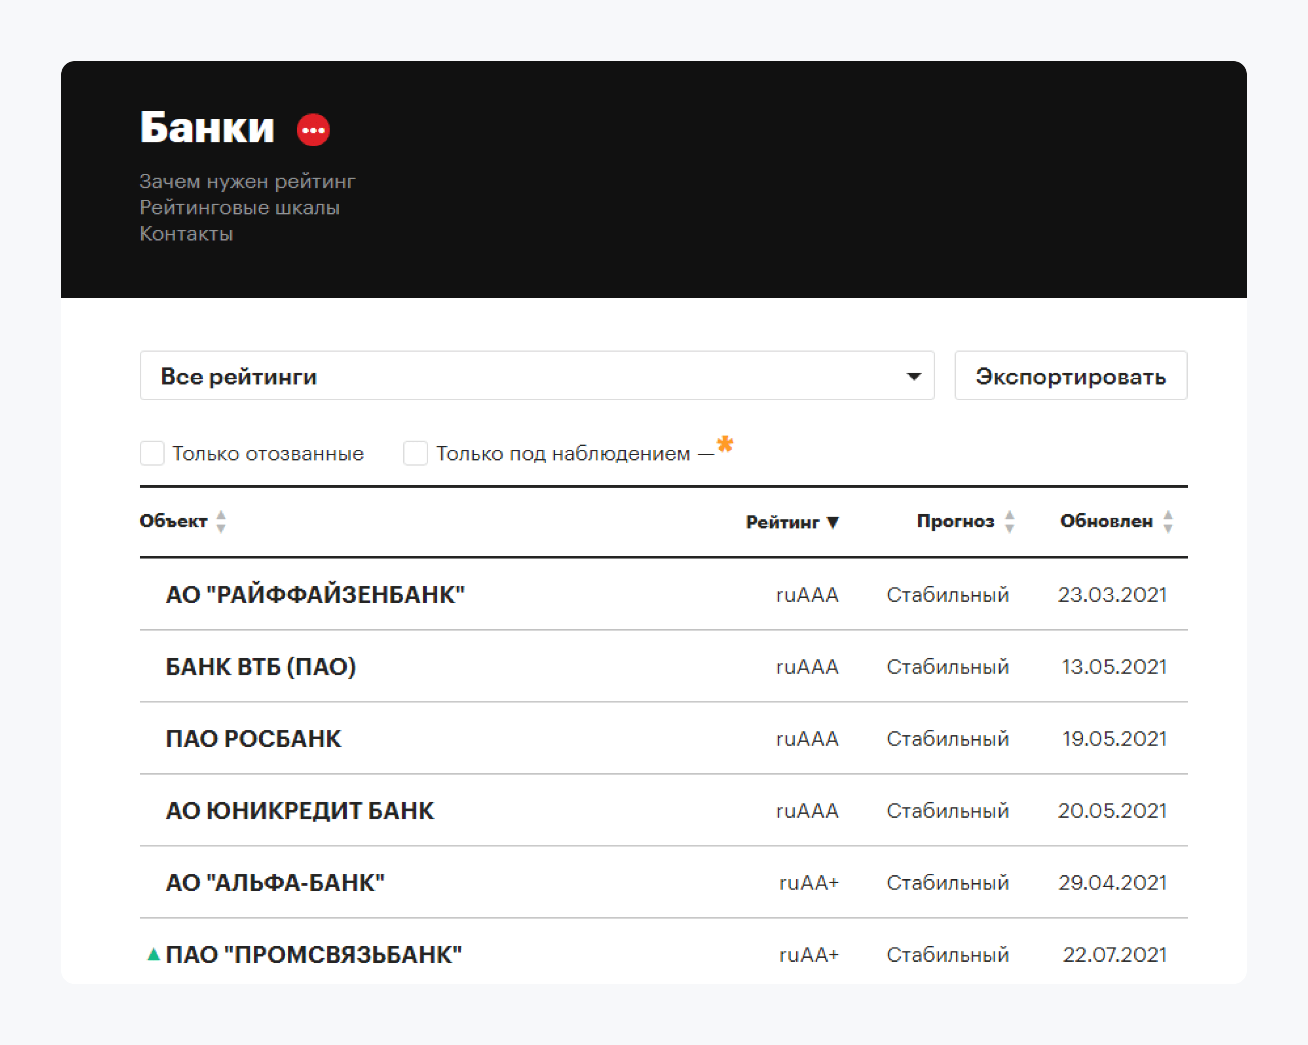Open the Контакты link
Viewport: 1308px width, 1045px height.
[186, 234]
